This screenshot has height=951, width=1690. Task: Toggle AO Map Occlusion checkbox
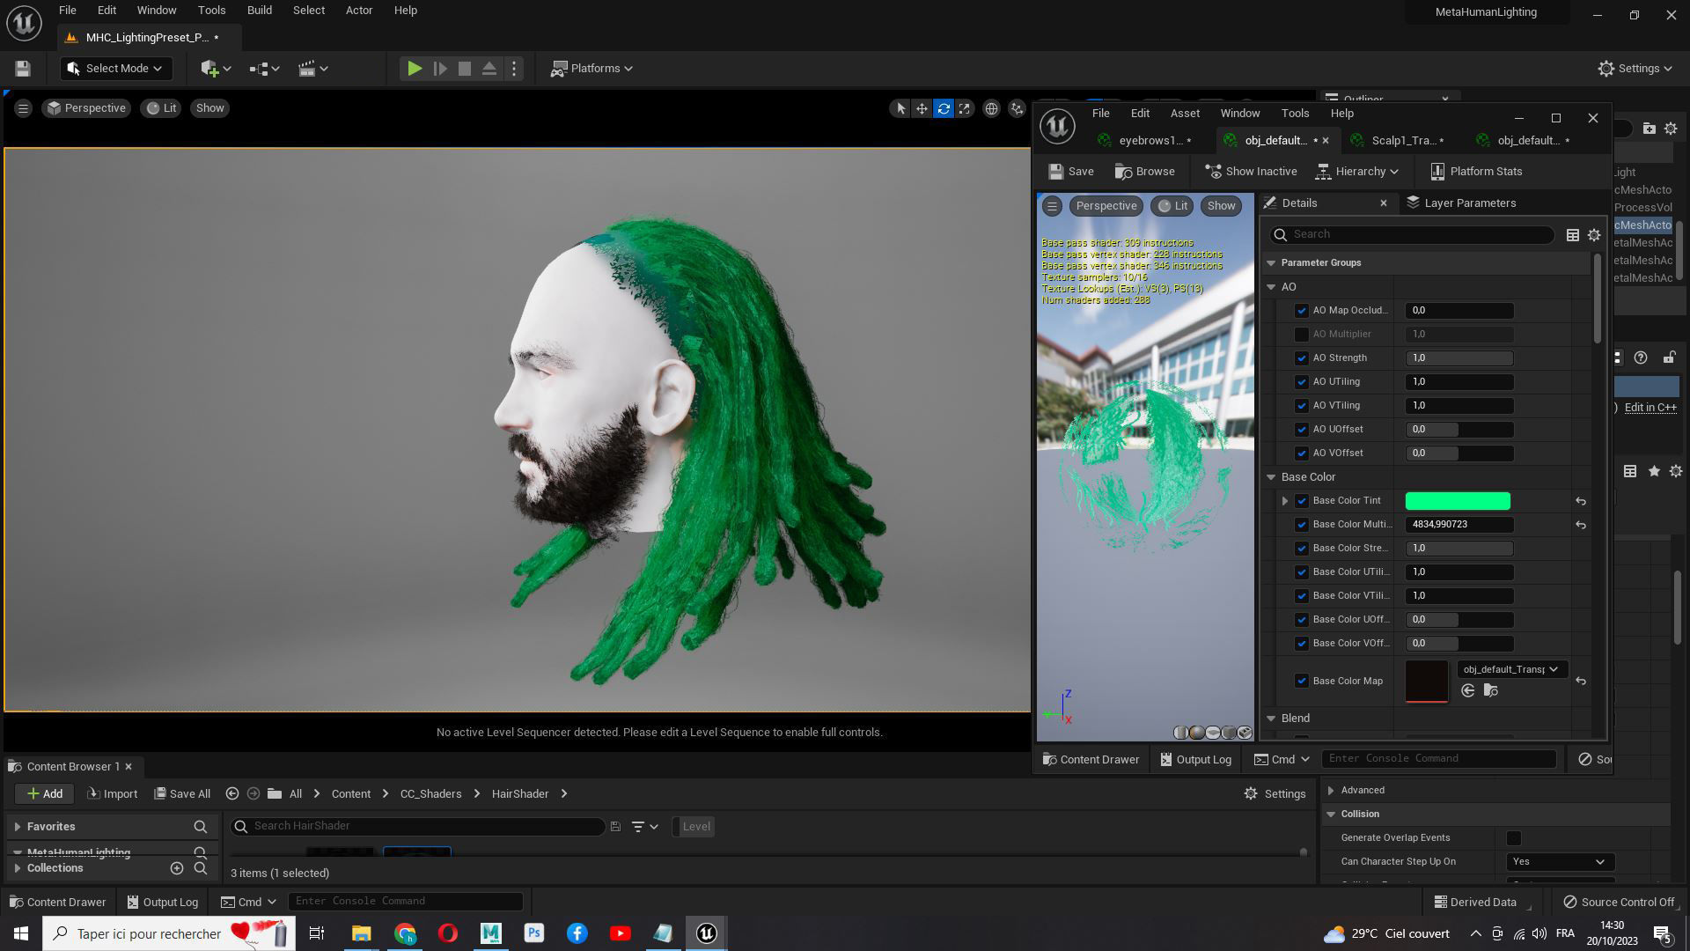tap(1302, 311)
